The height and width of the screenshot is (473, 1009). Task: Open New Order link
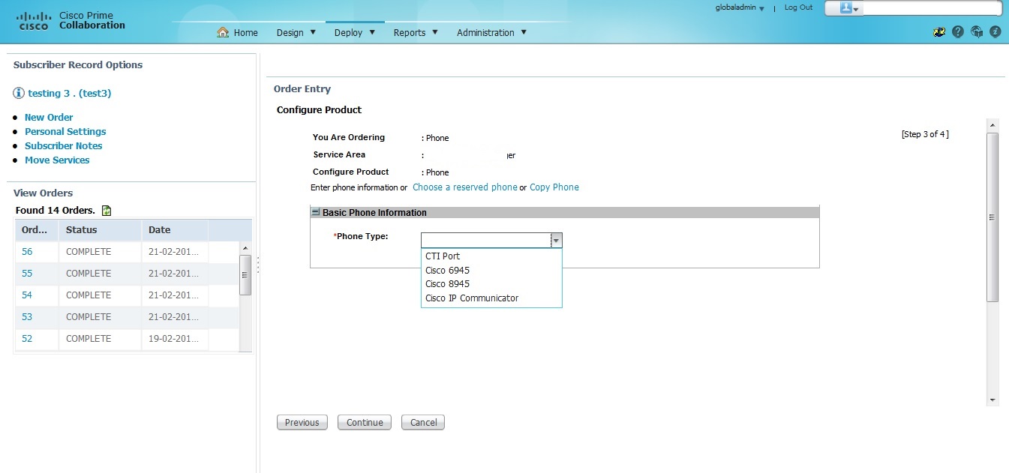(49, 117)
